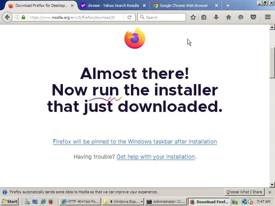
Task: Open the Windows Start menu
Action: [10, 202]
